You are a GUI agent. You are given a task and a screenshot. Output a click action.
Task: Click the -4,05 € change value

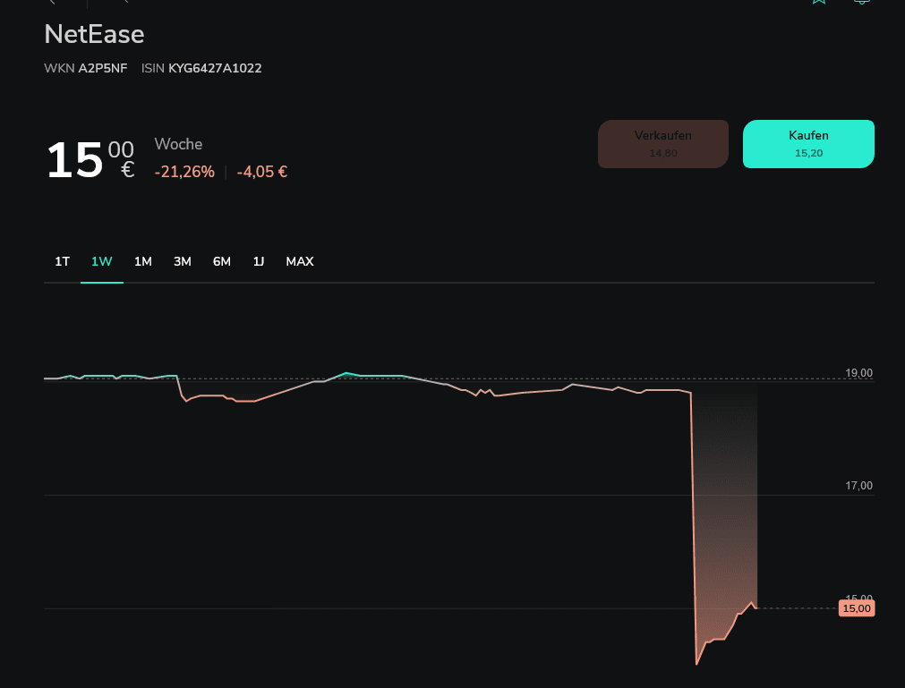262,172
